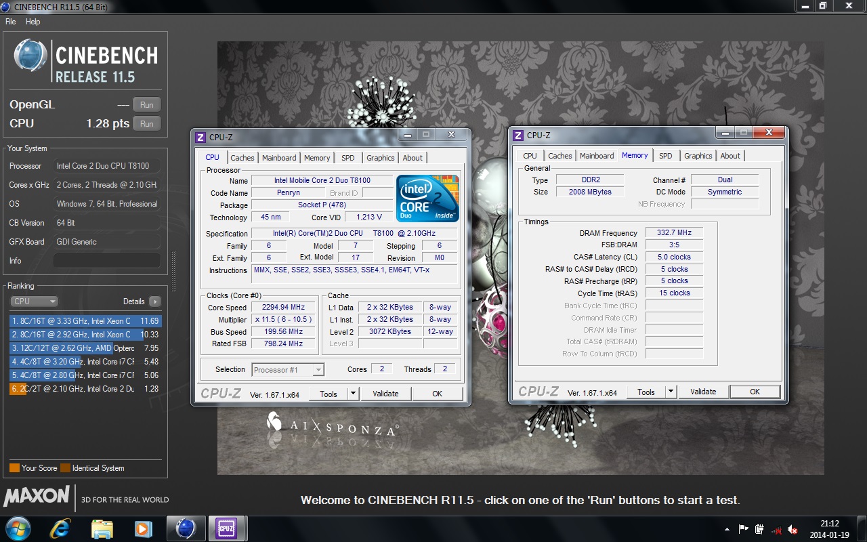Open the Windows Start menu
The image size is (867, 542).
point(18,528)
